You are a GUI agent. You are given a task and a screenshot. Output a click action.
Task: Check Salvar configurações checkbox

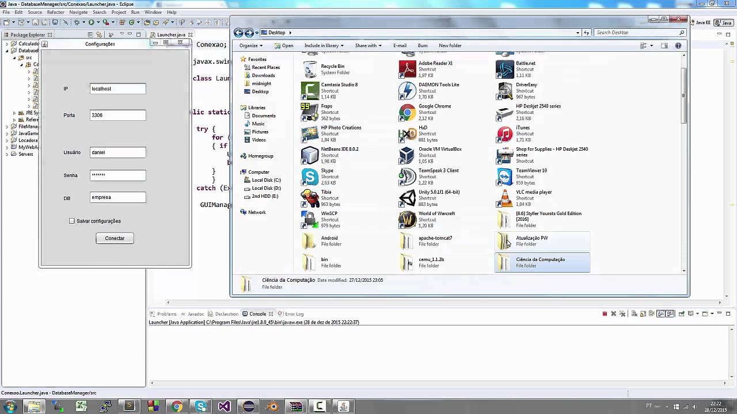[72, 221]
